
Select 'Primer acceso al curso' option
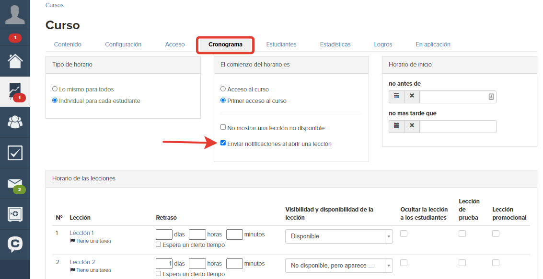[223, 100]
